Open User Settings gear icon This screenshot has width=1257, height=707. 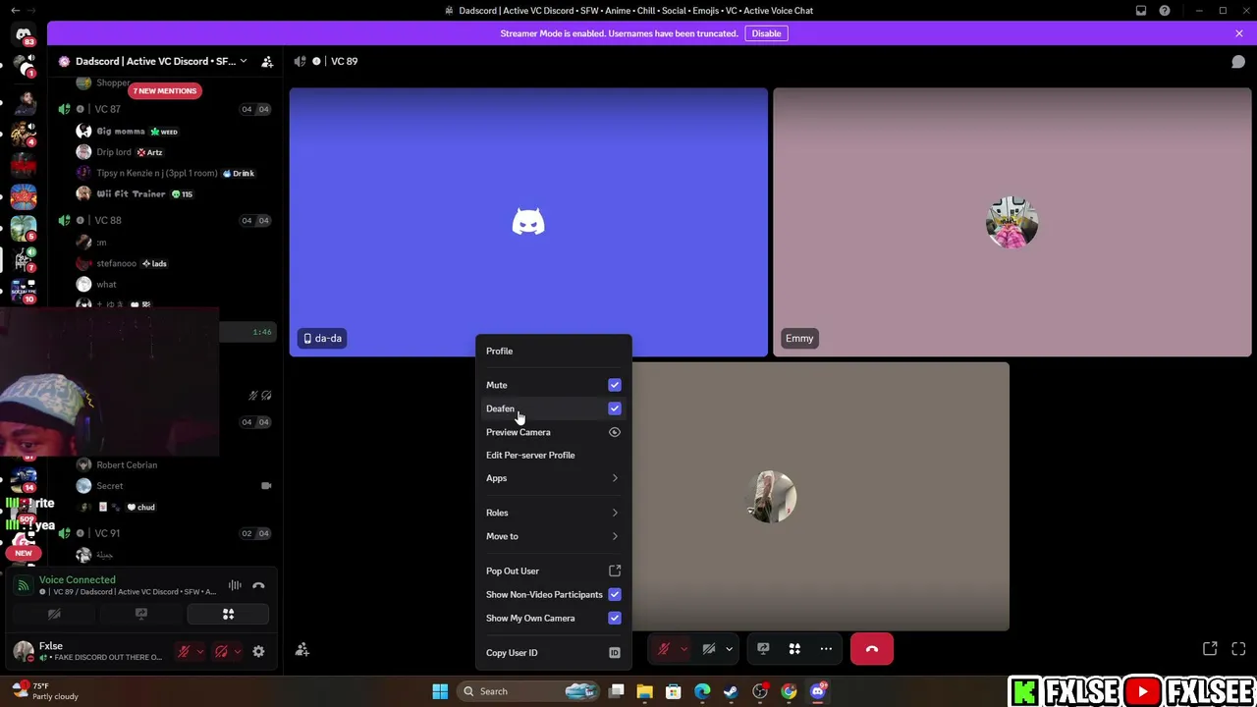(258, 651)
